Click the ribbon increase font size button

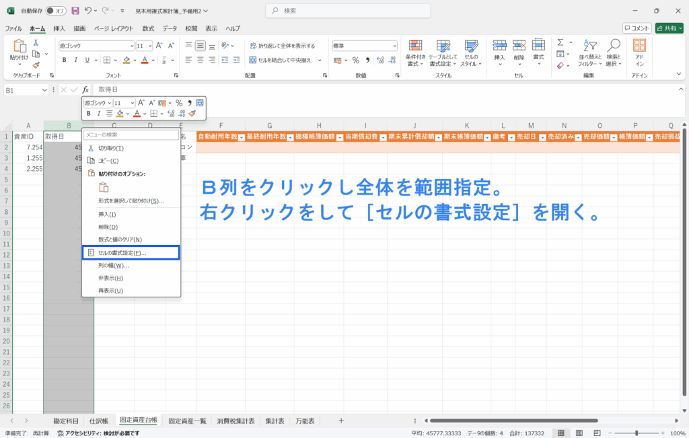159,46
